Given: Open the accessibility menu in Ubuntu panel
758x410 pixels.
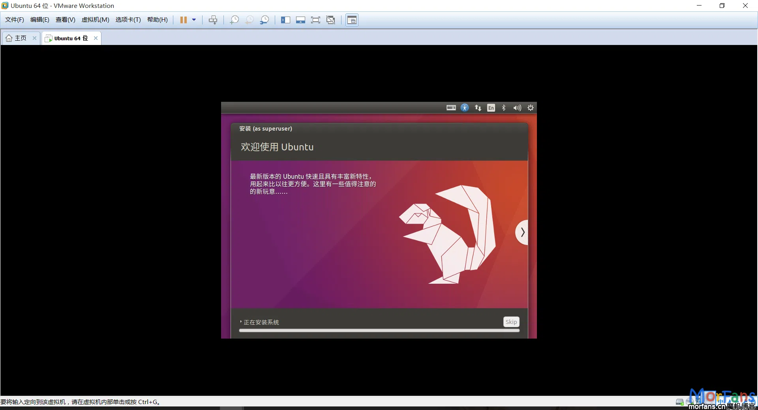Looking at the screenshot, I should [465, 108].
